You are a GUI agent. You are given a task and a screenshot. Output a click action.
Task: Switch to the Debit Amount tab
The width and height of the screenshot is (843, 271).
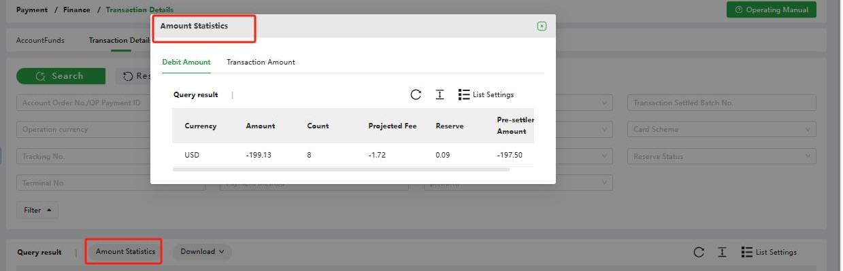point(186,62)
